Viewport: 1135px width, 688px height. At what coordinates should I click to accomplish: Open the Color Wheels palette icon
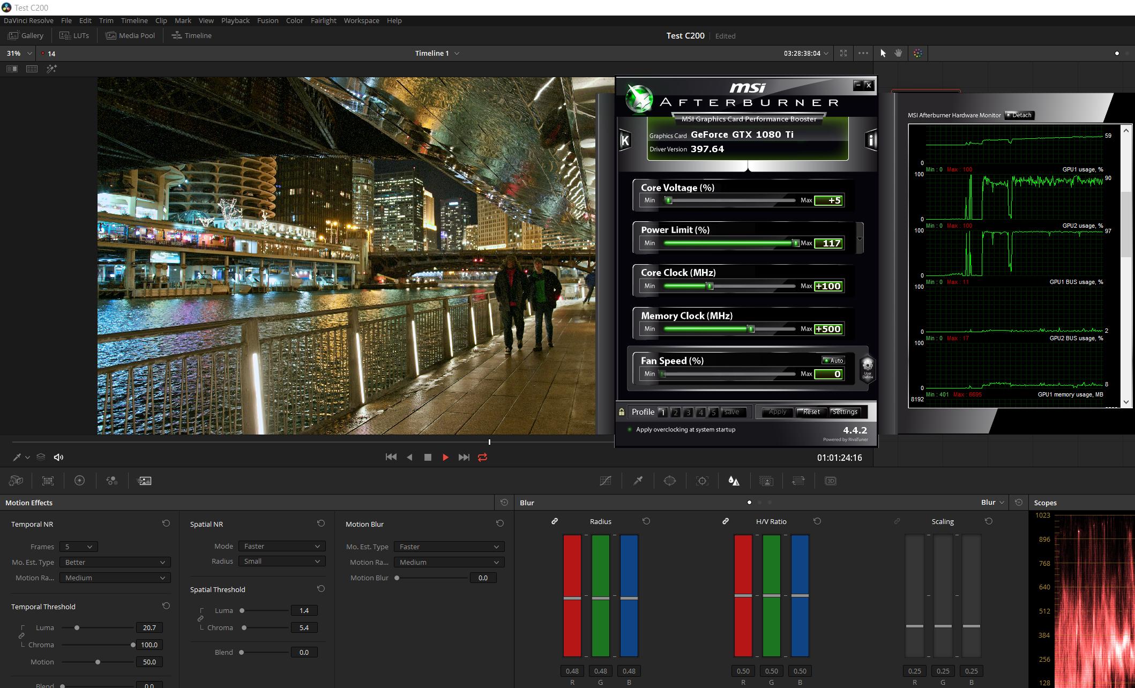(x=80, y=481)
